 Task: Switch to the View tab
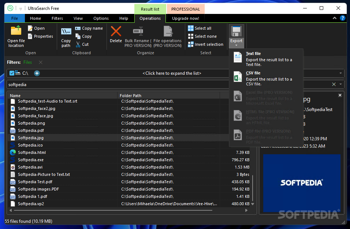78,18
